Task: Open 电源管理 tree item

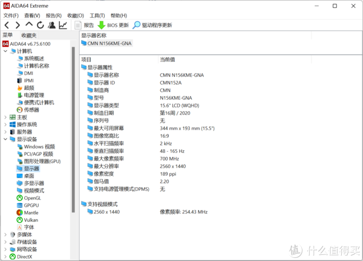Action: click(31, 95)
